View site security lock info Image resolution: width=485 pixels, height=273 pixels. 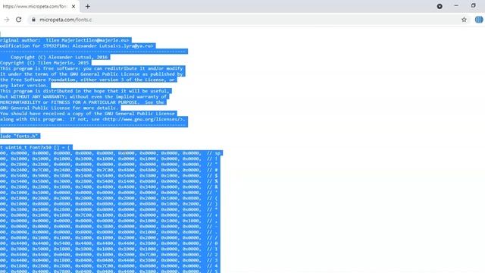(33, 20)
